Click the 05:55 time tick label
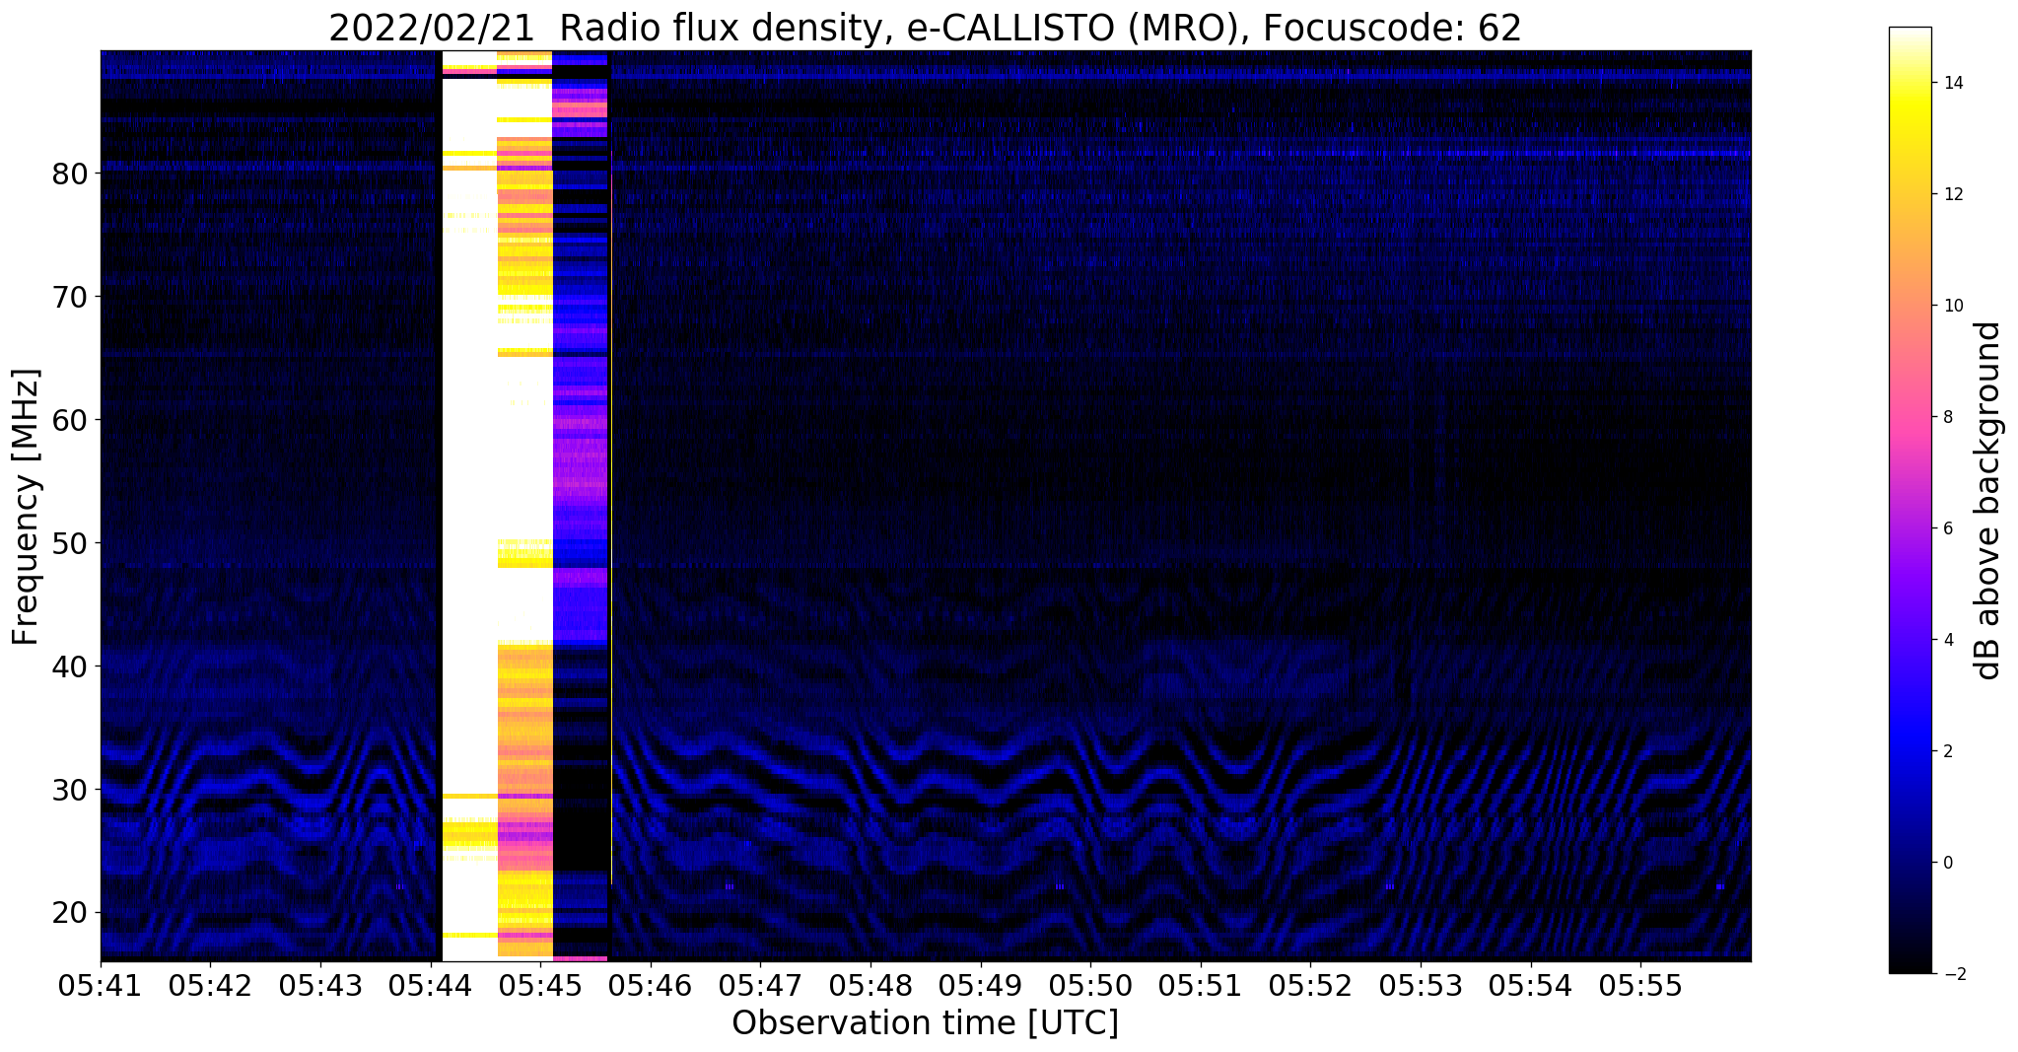This screenshot has height=1052, width=2018. pos(1640,984)
